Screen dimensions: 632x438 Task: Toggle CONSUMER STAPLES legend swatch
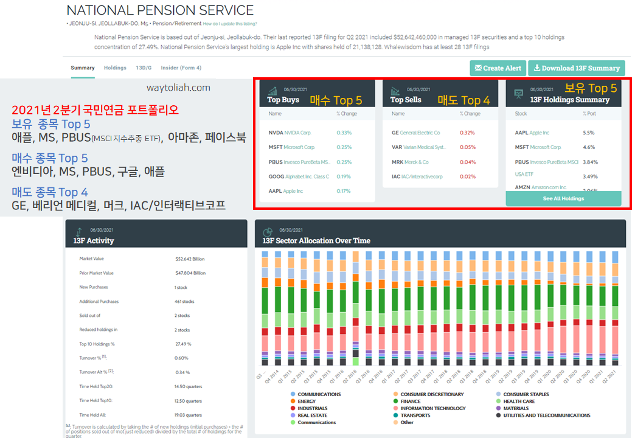pyautogui.click(x=499, y=394)
